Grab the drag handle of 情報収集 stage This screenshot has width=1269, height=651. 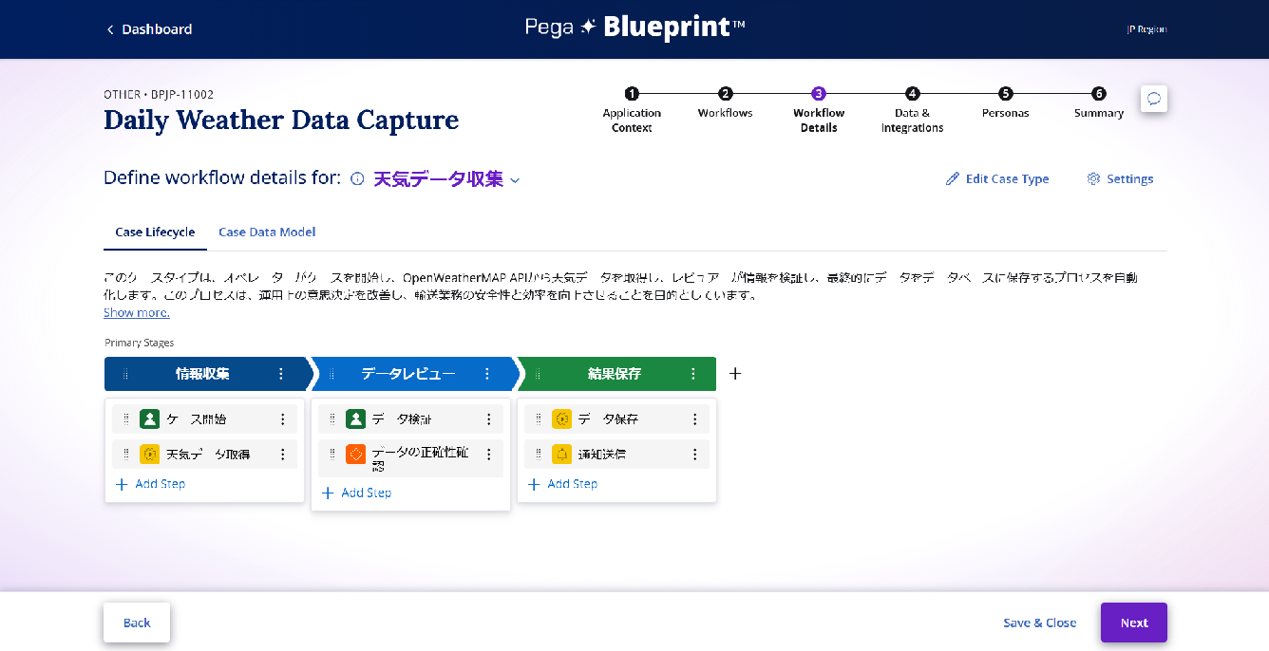[125, 374]
